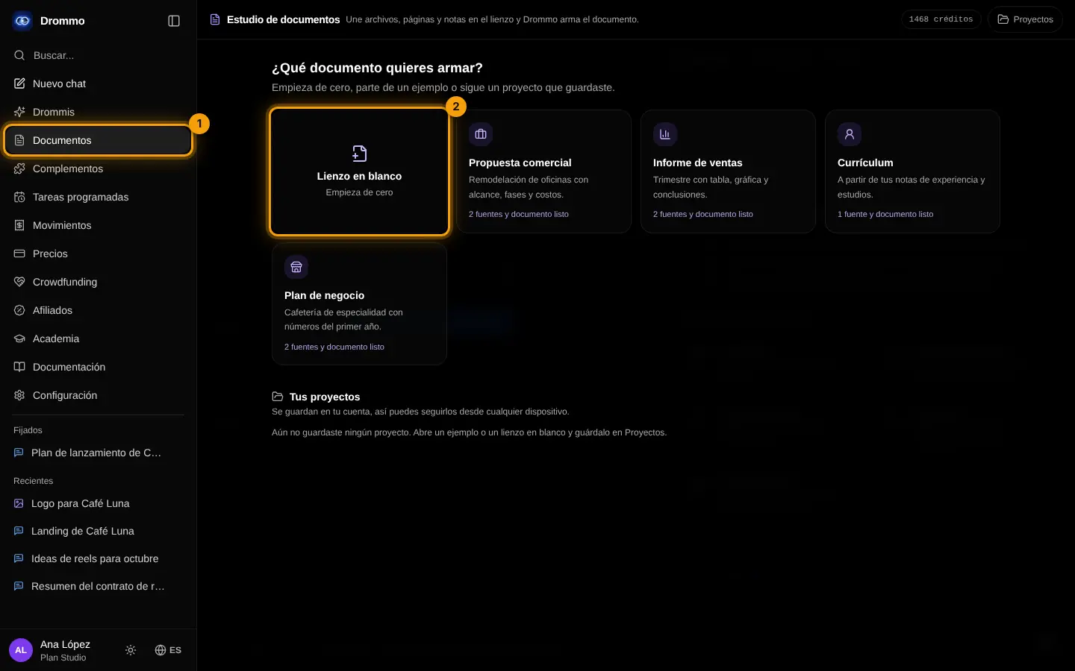Screen dimensions: 1075x671
Task: Click the Informe de ventas chart icon
Action: (x=665, y=134)
